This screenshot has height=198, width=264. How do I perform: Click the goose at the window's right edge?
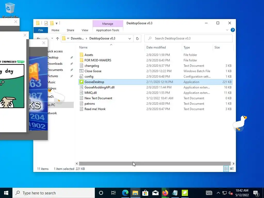click(240, 123)
